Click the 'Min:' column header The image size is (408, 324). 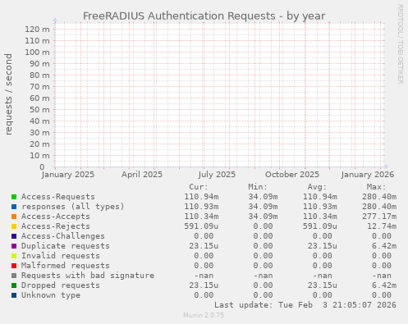258,187
